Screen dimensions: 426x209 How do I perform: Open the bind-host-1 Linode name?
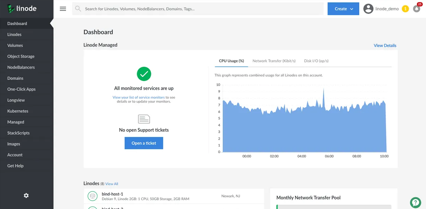tap(112, 194)
